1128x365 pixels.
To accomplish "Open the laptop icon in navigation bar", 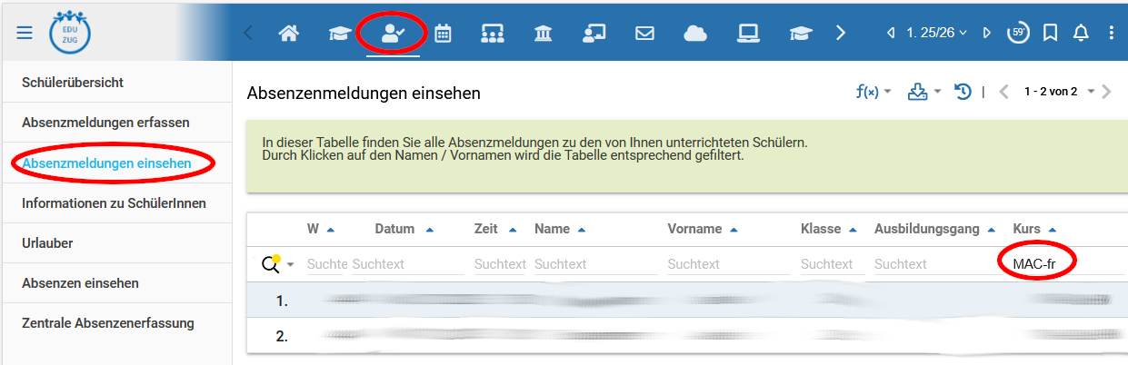I will click(x=748, y=34).
